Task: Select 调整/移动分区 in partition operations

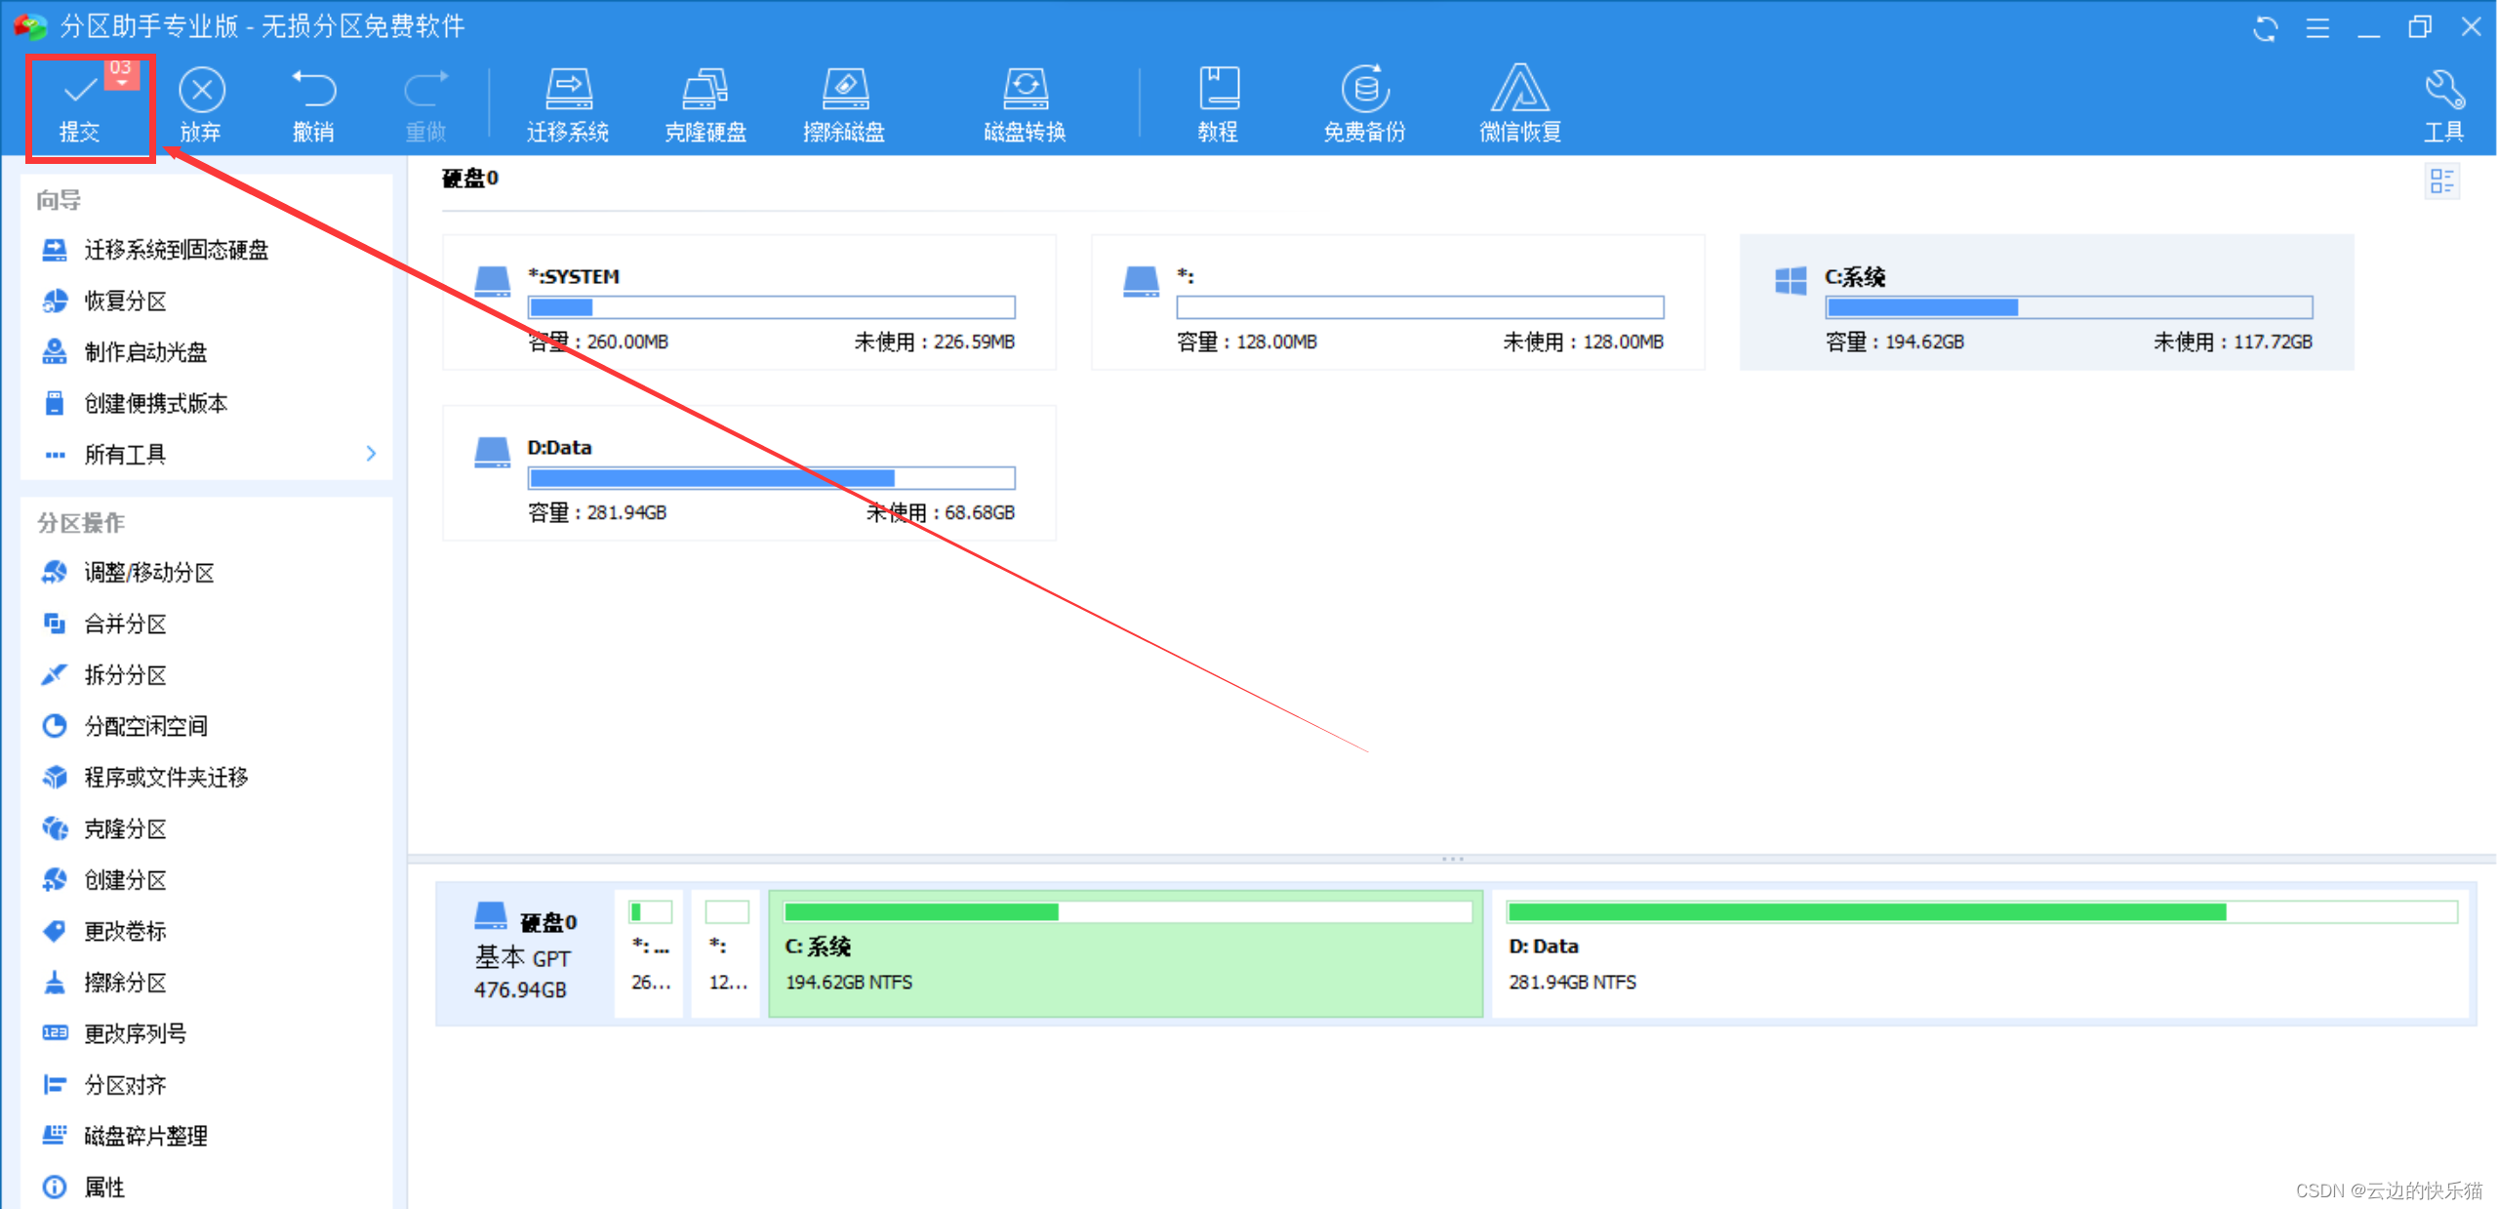Action: tap(148, 573)
